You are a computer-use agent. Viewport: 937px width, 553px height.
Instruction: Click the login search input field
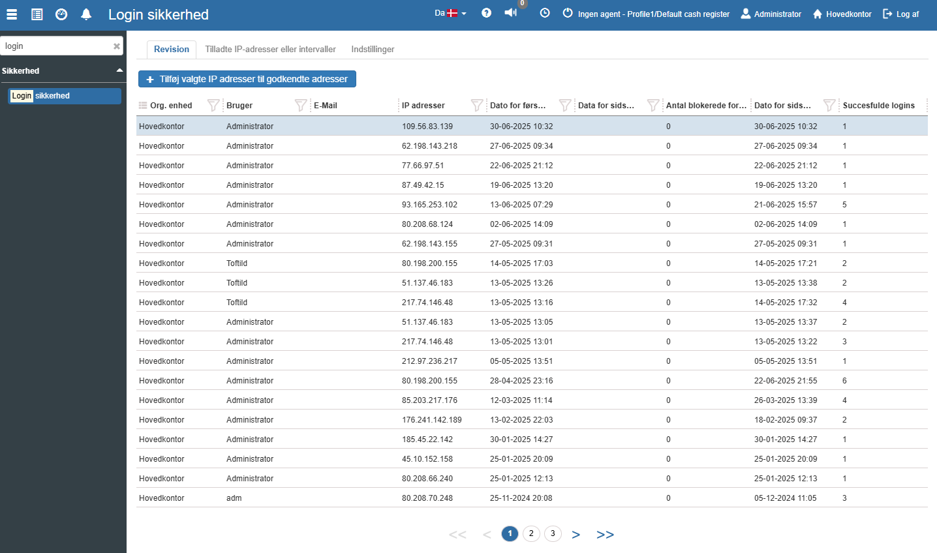[x=55, y=46]
